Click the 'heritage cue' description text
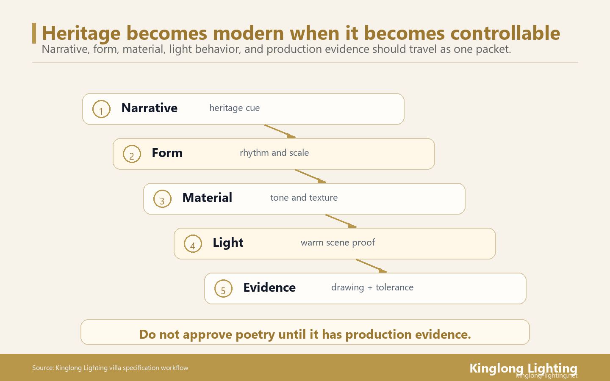Image resolution: width=610 pixels, height=381 pixels. click(235, 108)
